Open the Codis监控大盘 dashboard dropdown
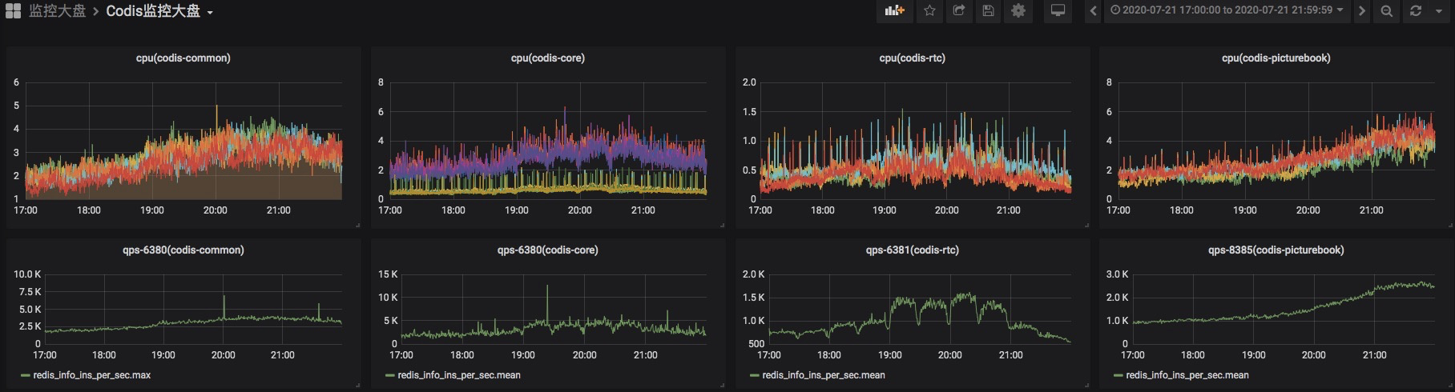Image resolution: width=1455 pixels, height=392 pixels. click(159, 11)
